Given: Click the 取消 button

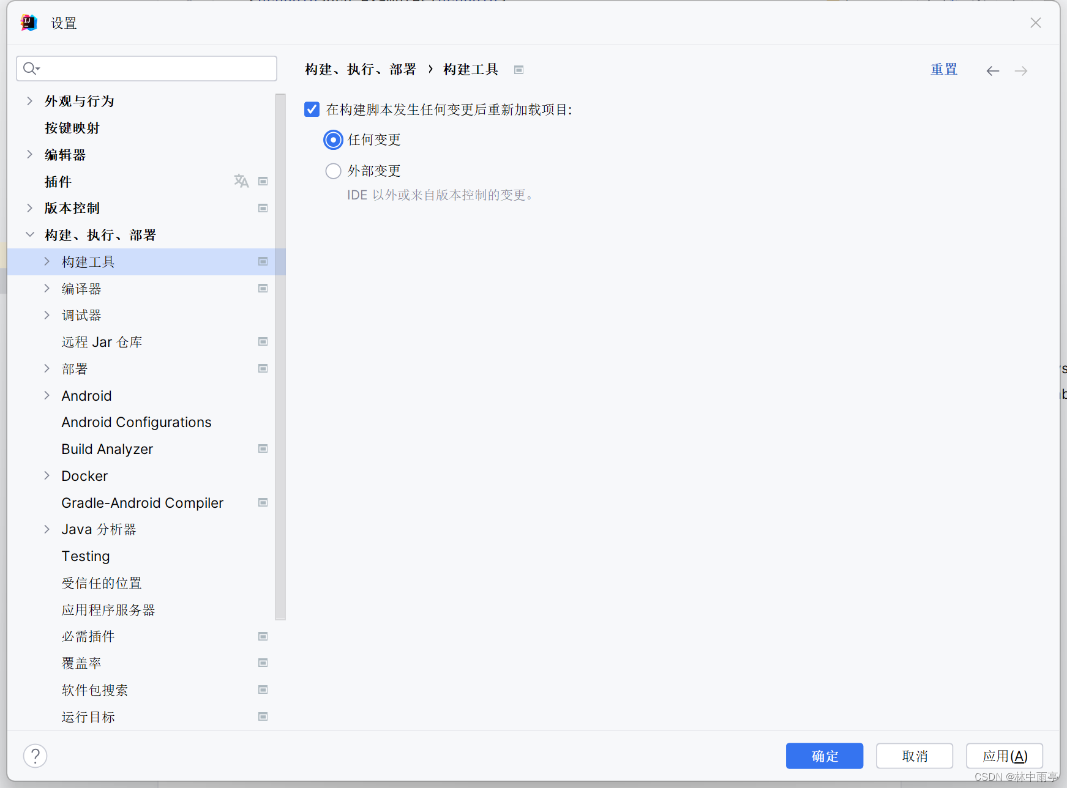Looking at the screenshot, I should pos(915,756).
